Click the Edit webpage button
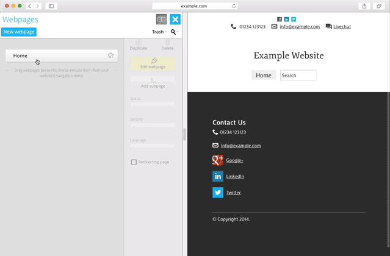This screenshot has height=256, width=390. (x=153, y=63)
